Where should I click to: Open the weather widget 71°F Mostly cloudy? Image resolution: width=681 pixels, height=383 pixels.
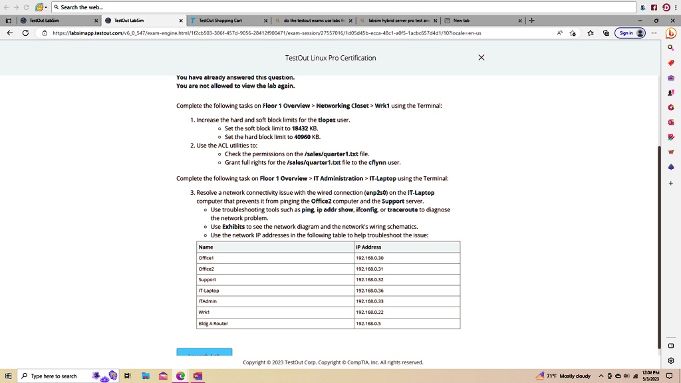(563, 376)
